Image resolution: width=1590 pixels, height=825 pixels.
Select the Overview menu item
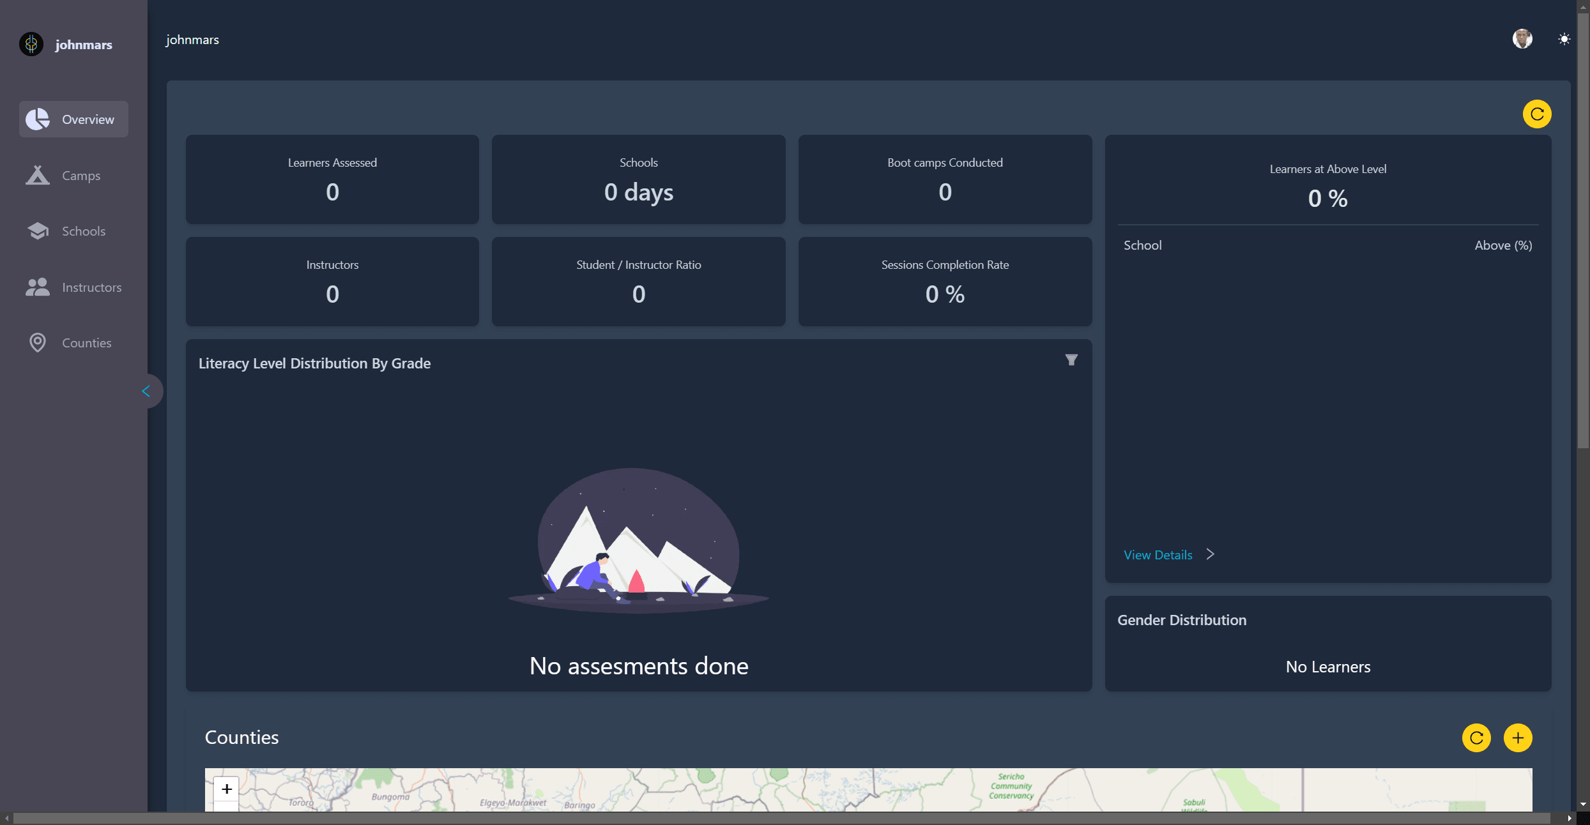[x=88, y=119]
